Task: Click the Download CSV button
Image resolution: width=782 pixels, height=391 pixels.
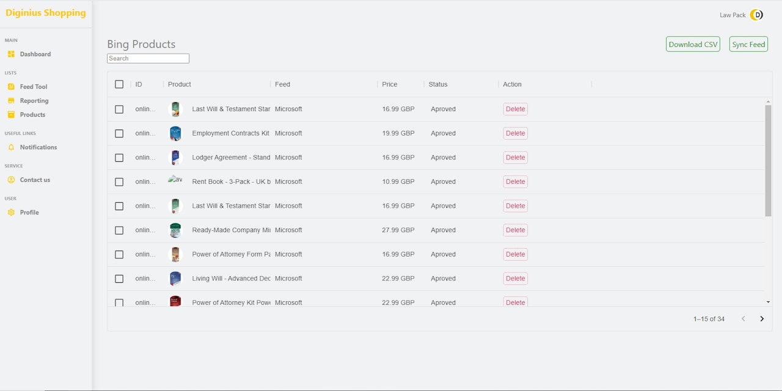Action: click(693, 45)
